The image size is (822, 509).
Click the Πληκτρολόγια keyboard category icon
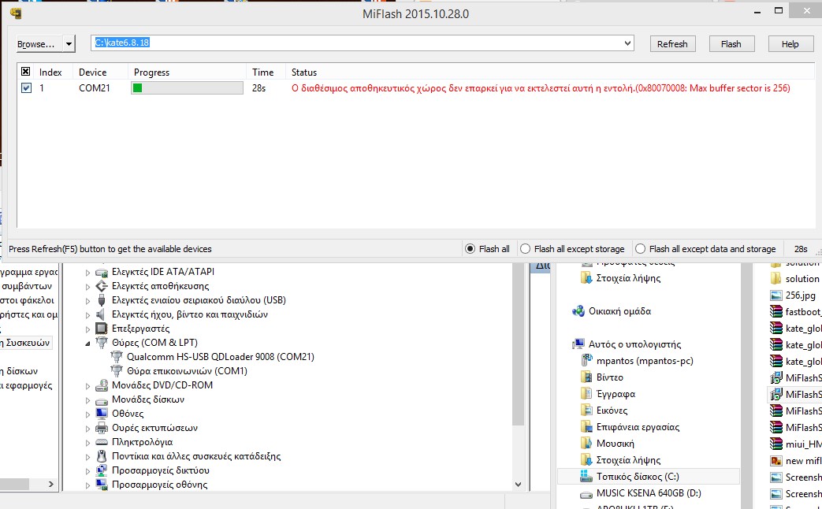tap(101, 442)
